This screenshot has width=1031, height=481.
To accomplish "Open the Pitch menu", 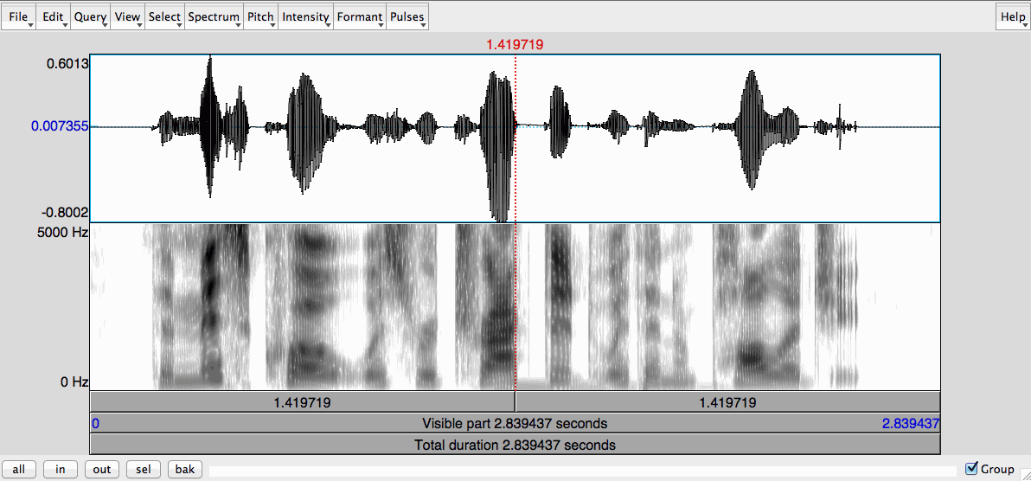I will tap(260, 17).
